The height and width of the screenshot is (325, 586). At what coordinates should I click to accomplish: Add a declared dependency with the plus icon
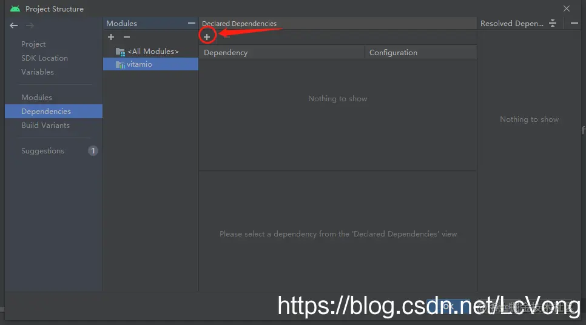(207, 36)
